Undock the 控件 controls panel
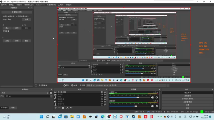The height and width of the screenshot is (120, 214). point(212,89)
